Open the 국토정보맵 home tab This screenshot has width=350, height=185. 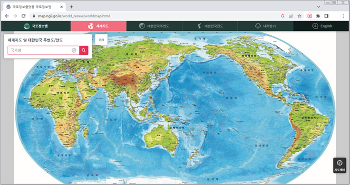(35, 26)
